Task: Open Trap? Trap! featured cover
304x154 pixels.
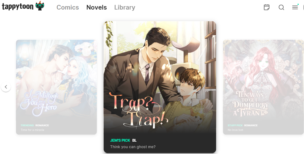Action: point(160,77)
